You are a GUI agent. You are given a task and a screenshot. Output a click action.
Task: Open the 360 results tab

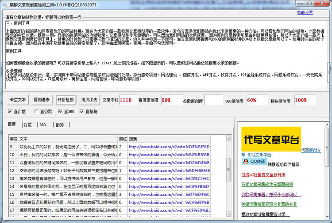tap(43, 125)
